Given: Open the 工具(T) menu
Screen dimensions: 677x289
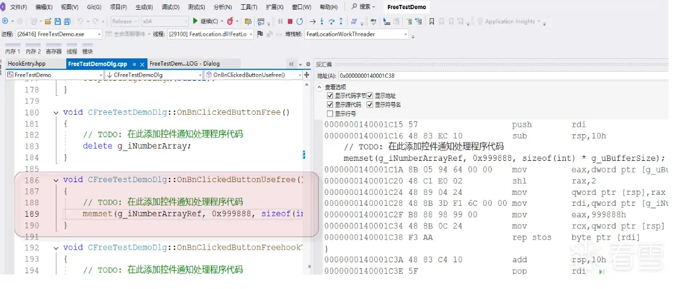Looking at the screenshot, I should pyautogui.click(x=249, y=7).
